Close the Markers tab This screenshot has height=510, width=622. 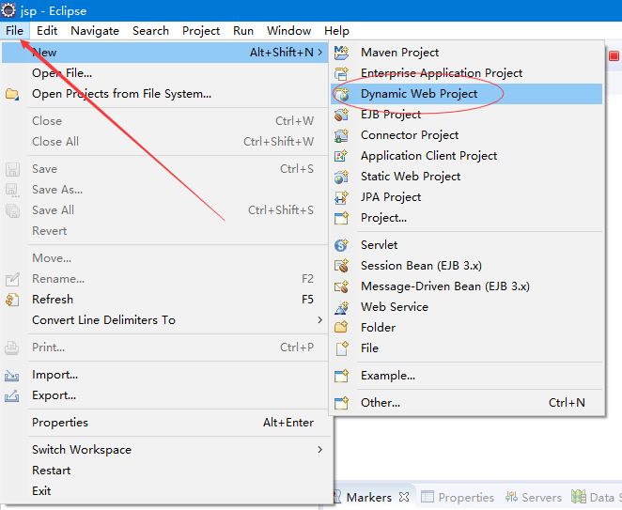tap(404, 497)
